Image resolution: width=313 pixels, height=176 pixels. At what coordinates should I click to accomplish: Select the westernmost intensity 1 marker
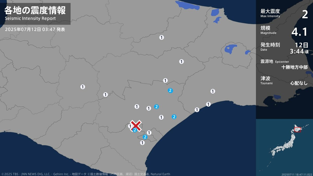[x=83, y=87]
